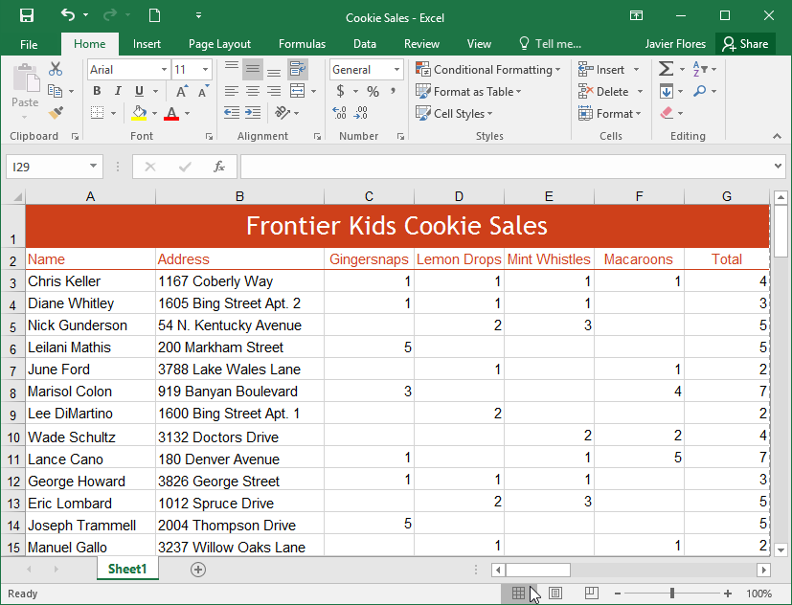The image size is (792, 605).
Task: Click the Cut scissors icon
Action: (55, 70)
